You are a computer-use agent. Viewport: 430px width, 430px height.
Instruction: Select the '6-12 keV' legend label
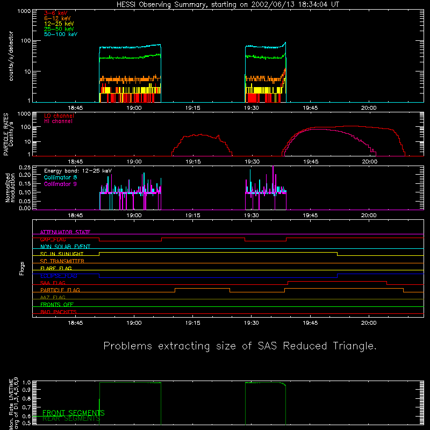[x=58, y=18]
